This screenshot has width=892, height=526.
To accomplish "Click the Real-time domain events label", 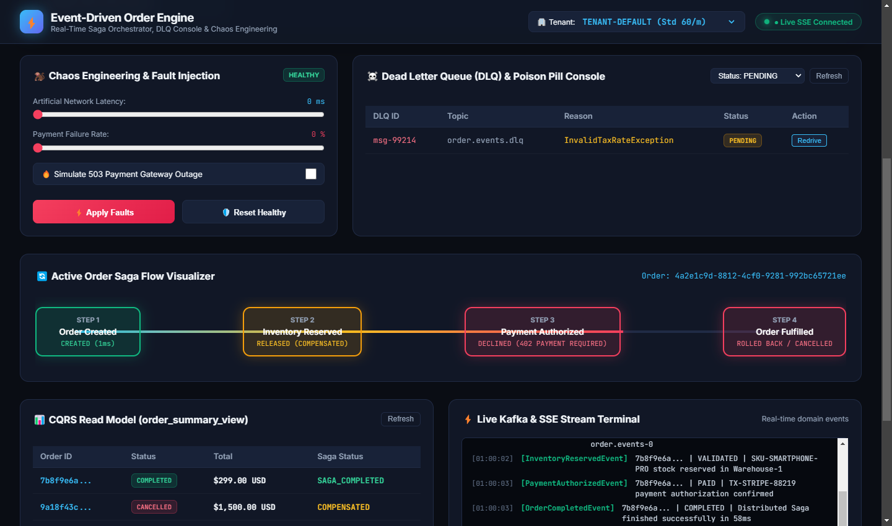I will [805, 419].
